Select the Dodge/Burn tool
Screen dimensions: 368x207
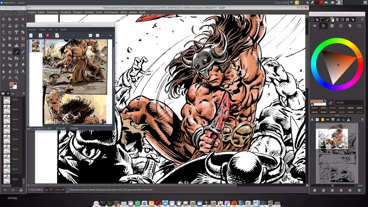[10, 71]
